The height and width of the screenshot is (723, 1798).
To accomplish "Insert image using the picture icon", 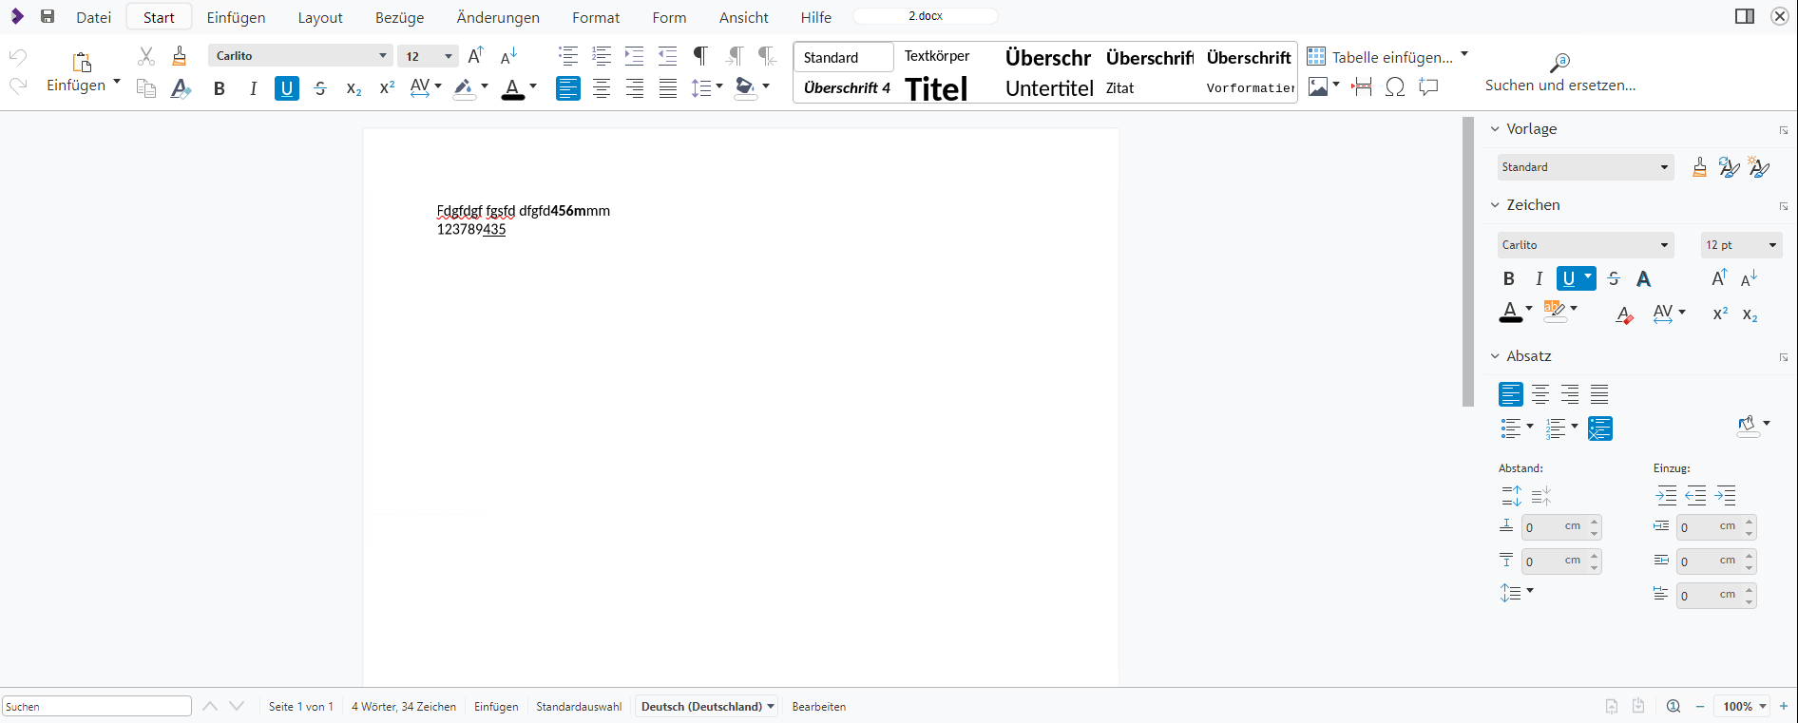I will [x=1318, y=87].
